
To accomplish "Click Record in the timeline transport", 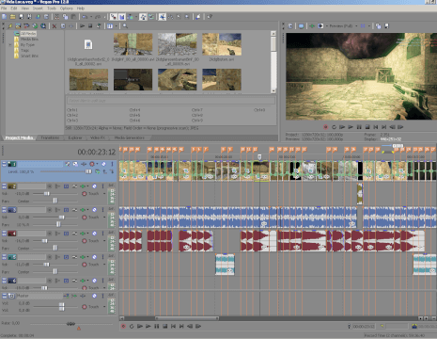I will pos(123,327).
